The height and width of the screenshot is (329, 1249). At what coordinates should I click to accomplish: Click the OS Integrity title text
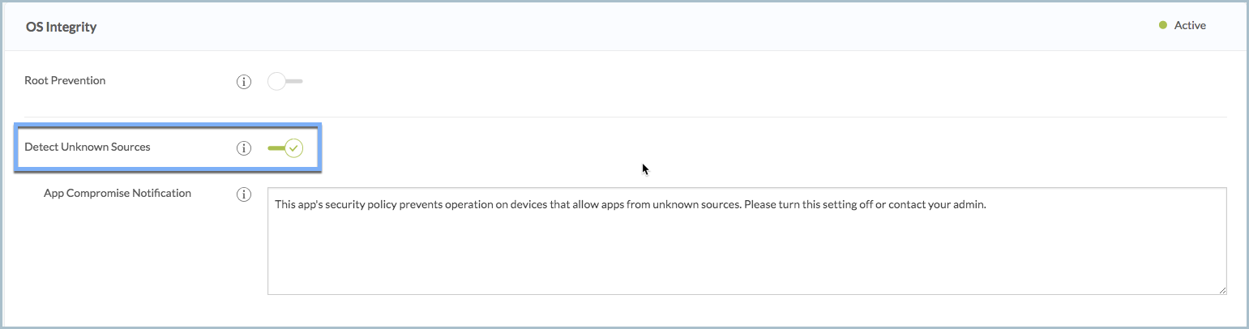tap(62, 27)
